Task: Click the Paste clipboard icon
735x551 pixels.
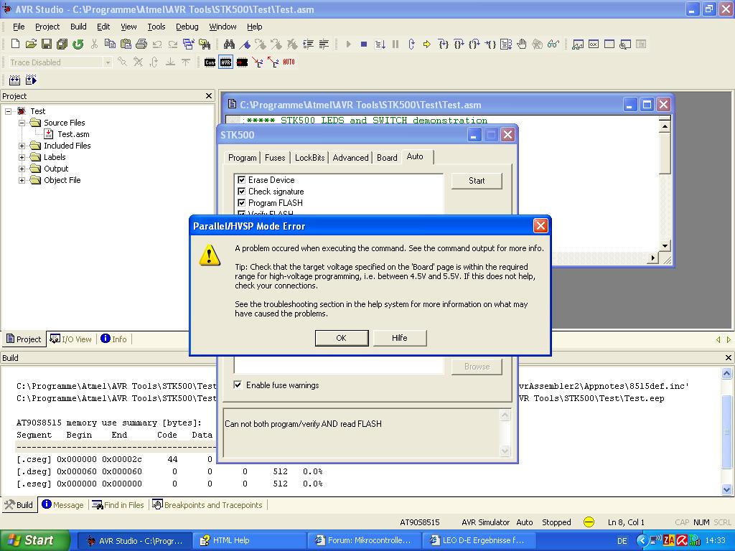Action: click(x=126, y=44)
